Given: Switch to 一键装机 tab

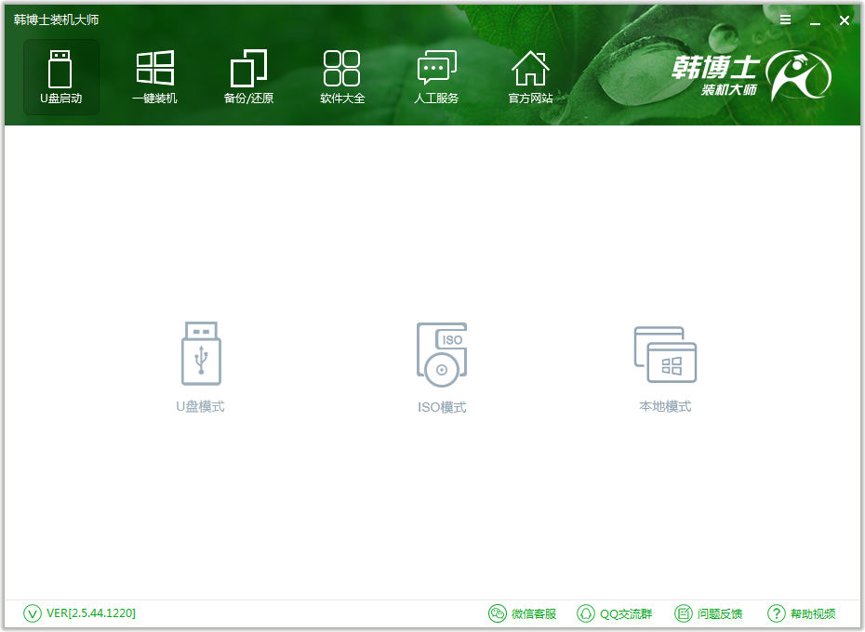Looking at the screenshot, I should [x=155, y=77].
